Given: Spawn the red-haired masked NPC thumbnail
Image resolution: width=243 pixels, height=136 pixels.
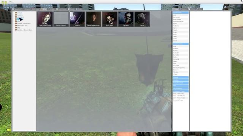Looking at the screenshot, I should (x=110, y=19).
